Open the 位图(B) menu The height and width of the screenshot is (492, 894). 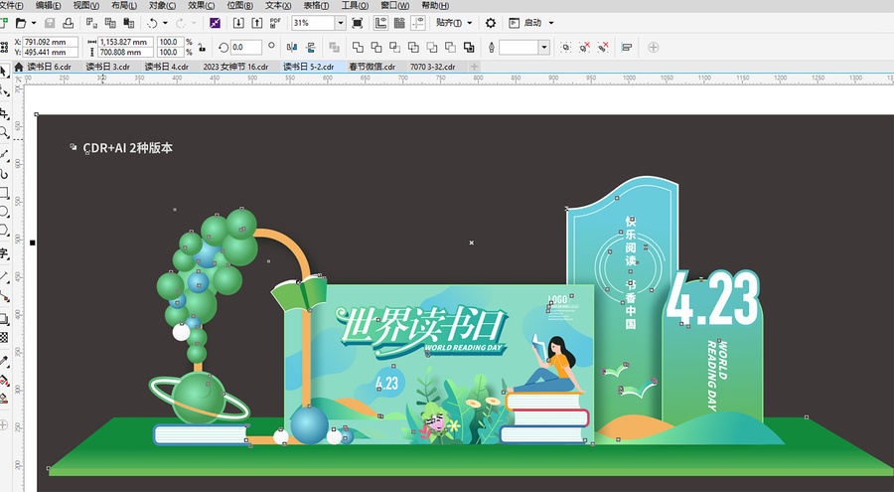pos(239,6)
